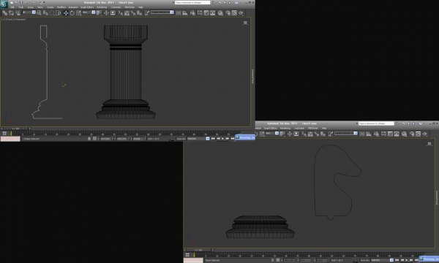Click Mirror tool in rook window
The image size is (439, 263).
(179, 13)
